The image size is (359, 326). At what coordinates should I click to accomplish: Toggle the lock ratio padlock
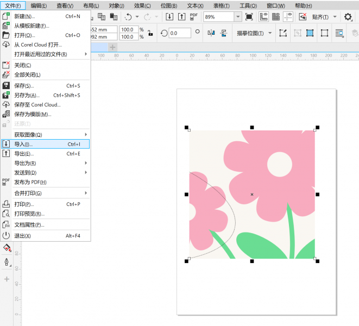pyautogui.click(x=149, y=33)
